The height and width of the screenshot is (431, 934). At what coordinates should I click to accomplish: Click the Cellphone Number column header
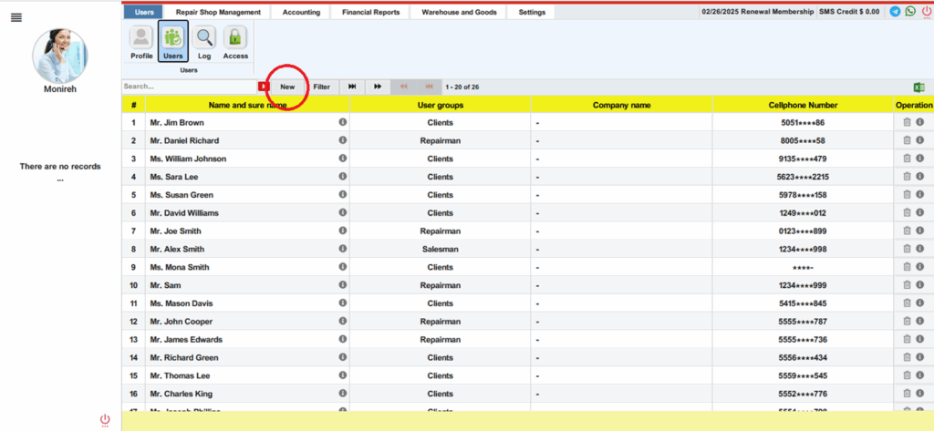[x=803, y=105]
